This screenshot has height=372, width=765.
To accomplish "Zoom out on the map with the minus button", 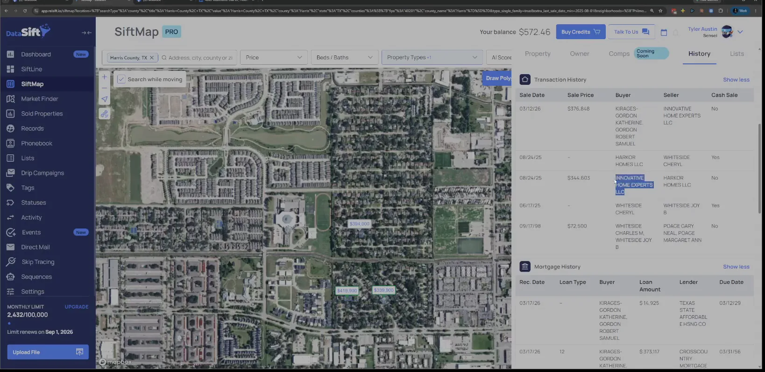I will (x=105, y=88).
